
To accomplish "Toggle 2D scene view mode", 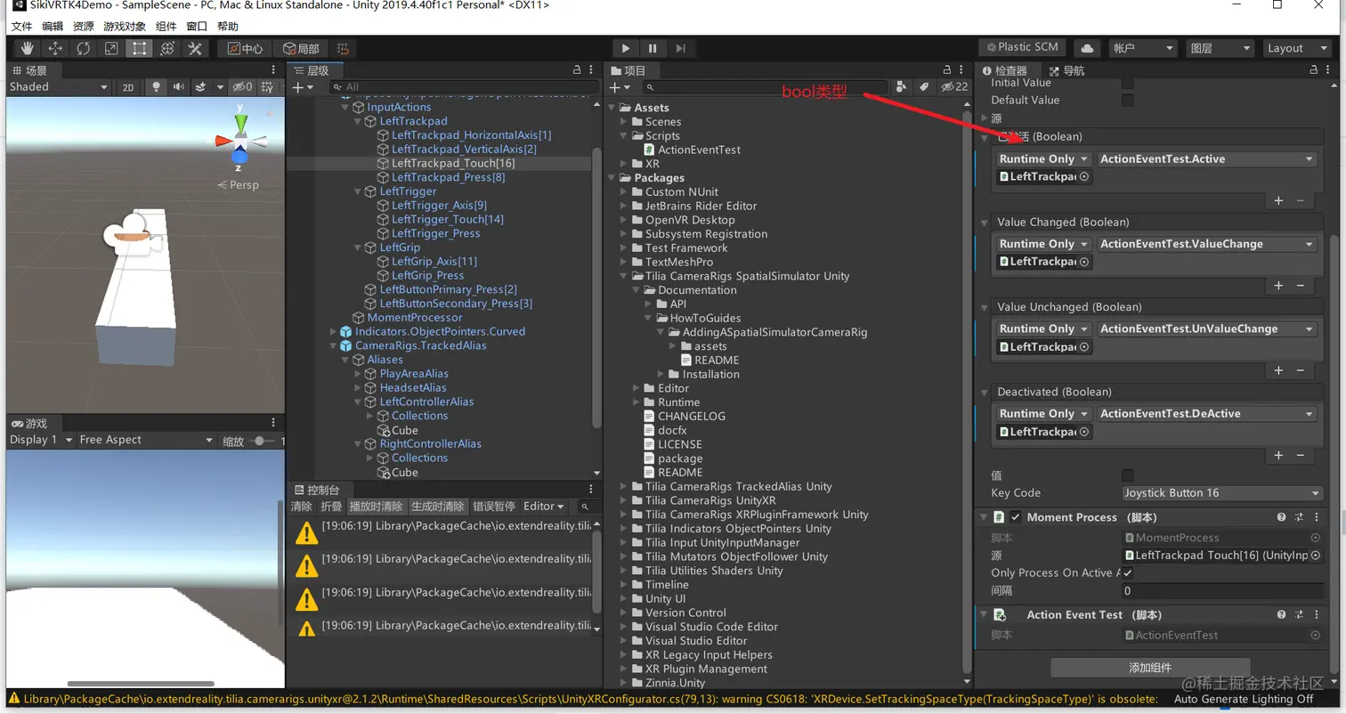I will 128,86.
